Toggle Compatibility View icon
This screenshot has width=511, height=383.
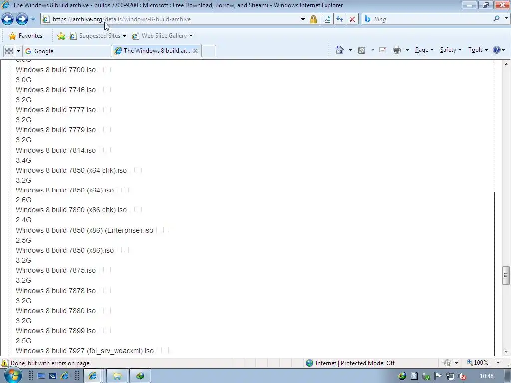[327, 19]
